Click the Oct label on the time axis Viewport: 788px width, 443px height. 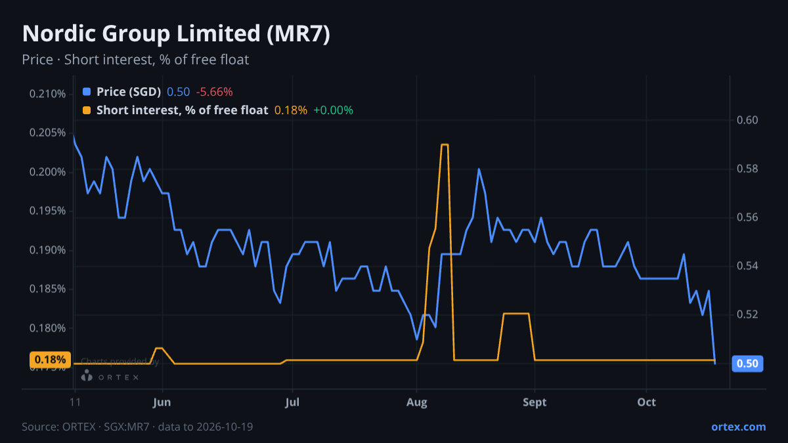point(647,402)
